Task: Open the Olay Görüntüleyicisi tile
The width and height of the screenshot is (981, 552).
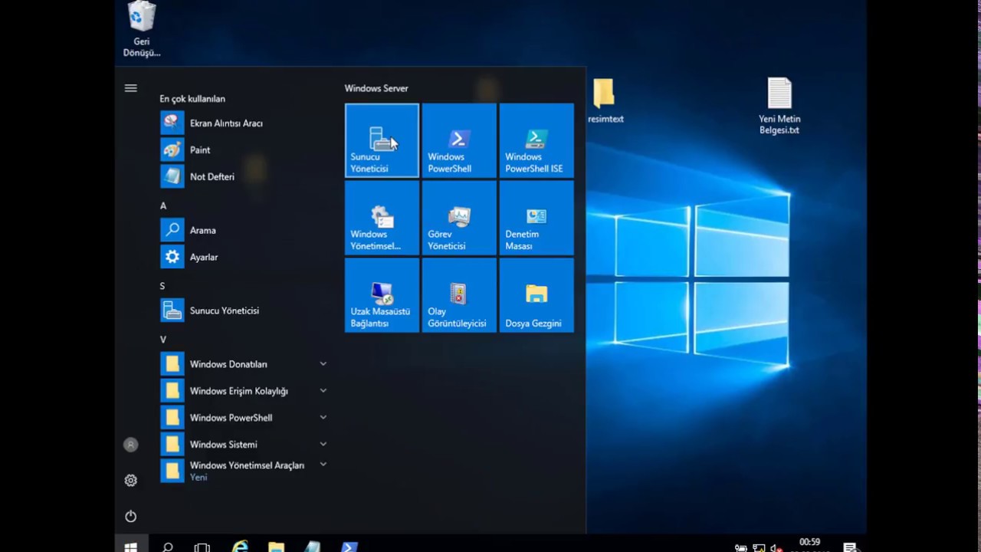Action: 459,295
